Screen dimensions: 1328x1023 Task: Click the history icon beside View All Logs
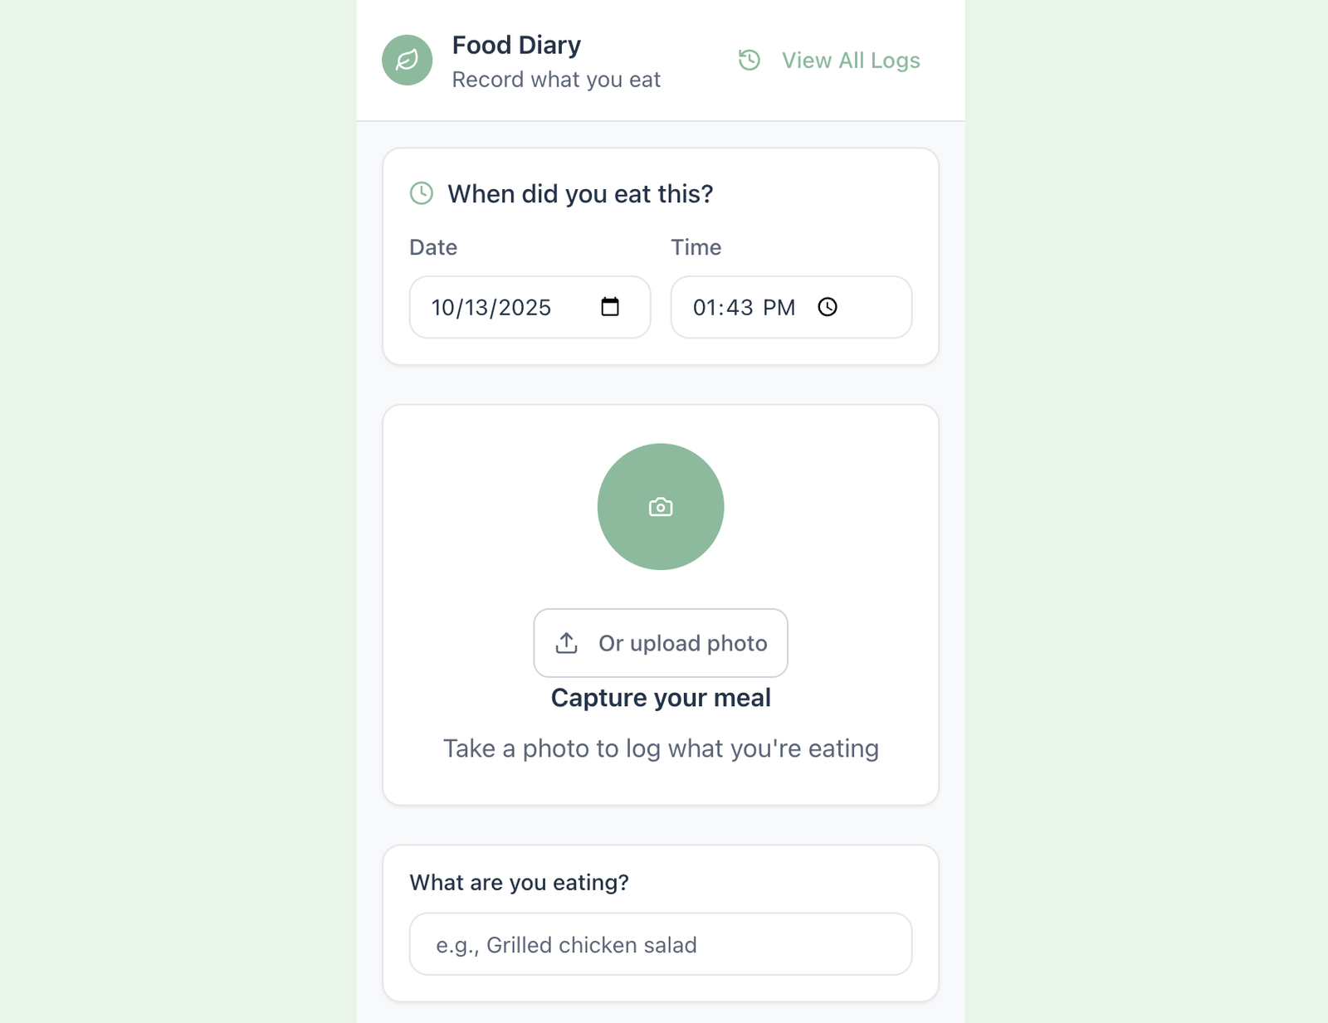(x=749, y=60)
